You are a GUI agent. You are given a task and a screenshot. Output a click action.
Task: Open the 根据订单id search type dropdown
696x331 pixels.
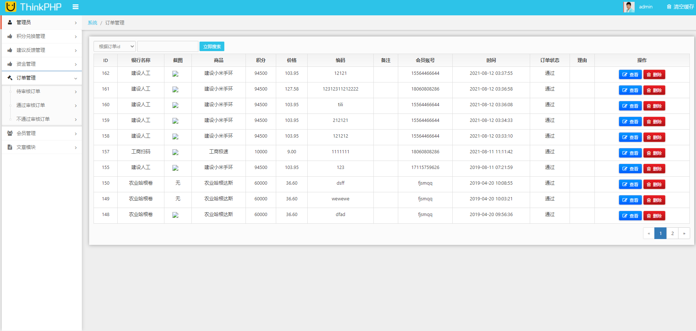(115, 46)
